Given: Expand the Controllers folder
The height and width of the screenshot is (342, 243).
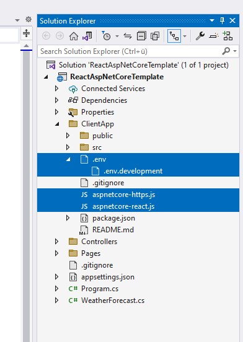Looking at the screenshot, I should 56,242.
